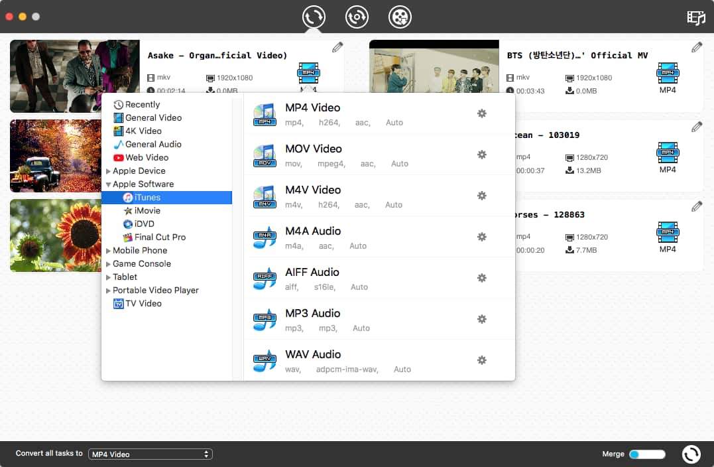Edit the 128863 video with pencil icon
Viewport: 714px width, 467px height.
pos(697,206)
